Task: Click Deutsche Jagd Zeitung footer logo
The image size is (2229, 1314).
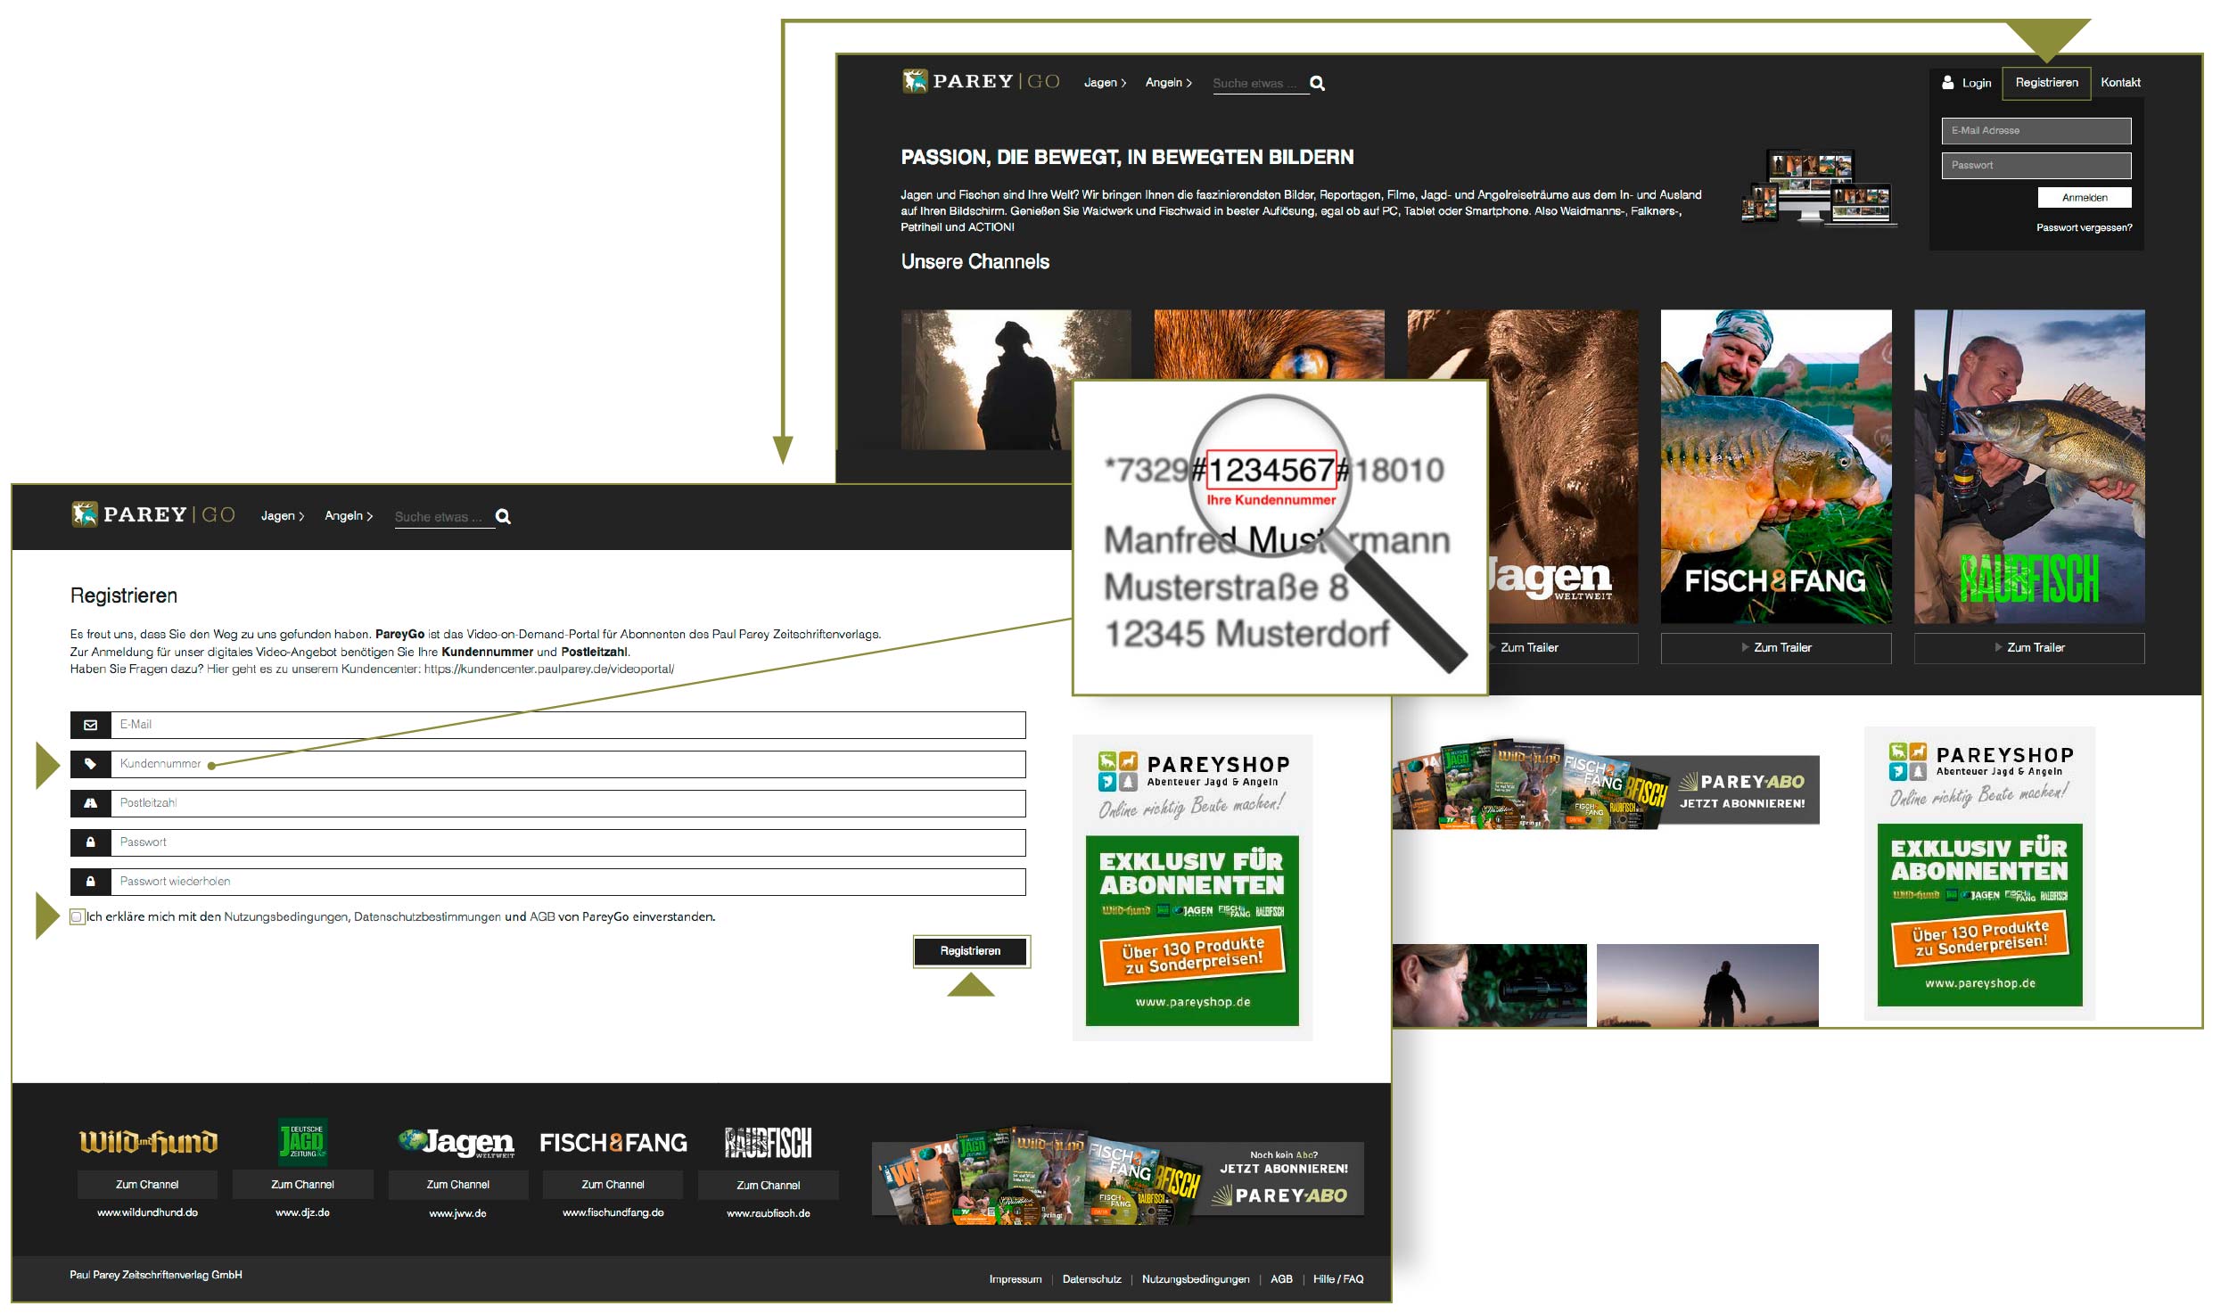Action: click(303, 1142)
